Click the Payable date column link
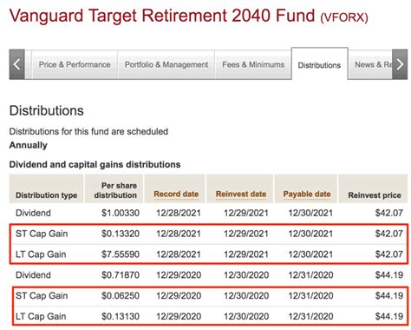The image size is (411, 330). point(307,194)
